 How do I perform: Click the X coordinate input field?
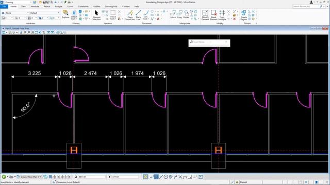click(x=92, y=177)
